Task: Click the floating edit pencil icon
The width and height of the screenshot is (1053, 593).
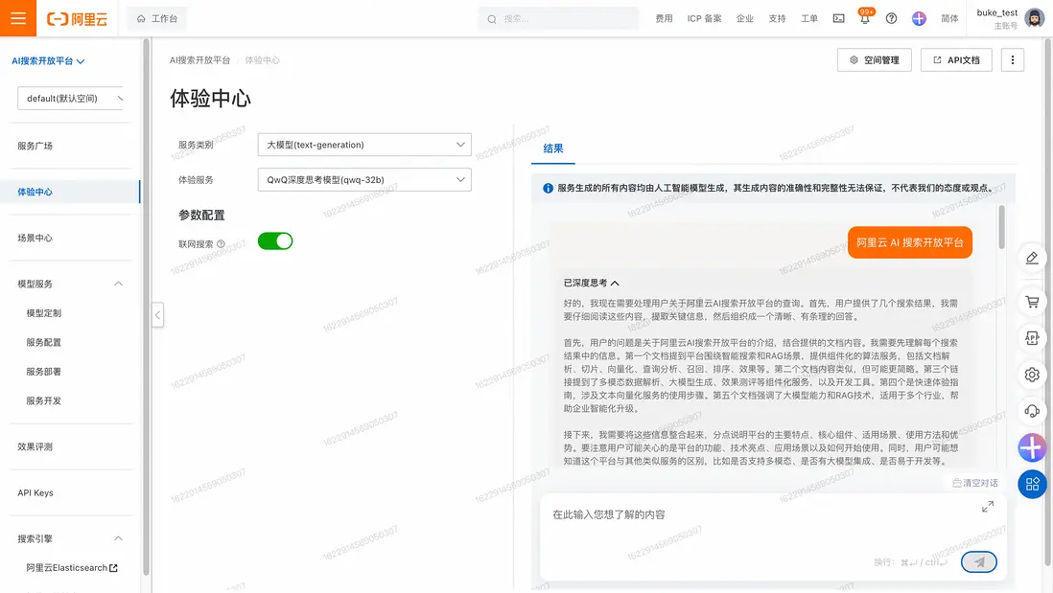Action: coord(1032,259)
